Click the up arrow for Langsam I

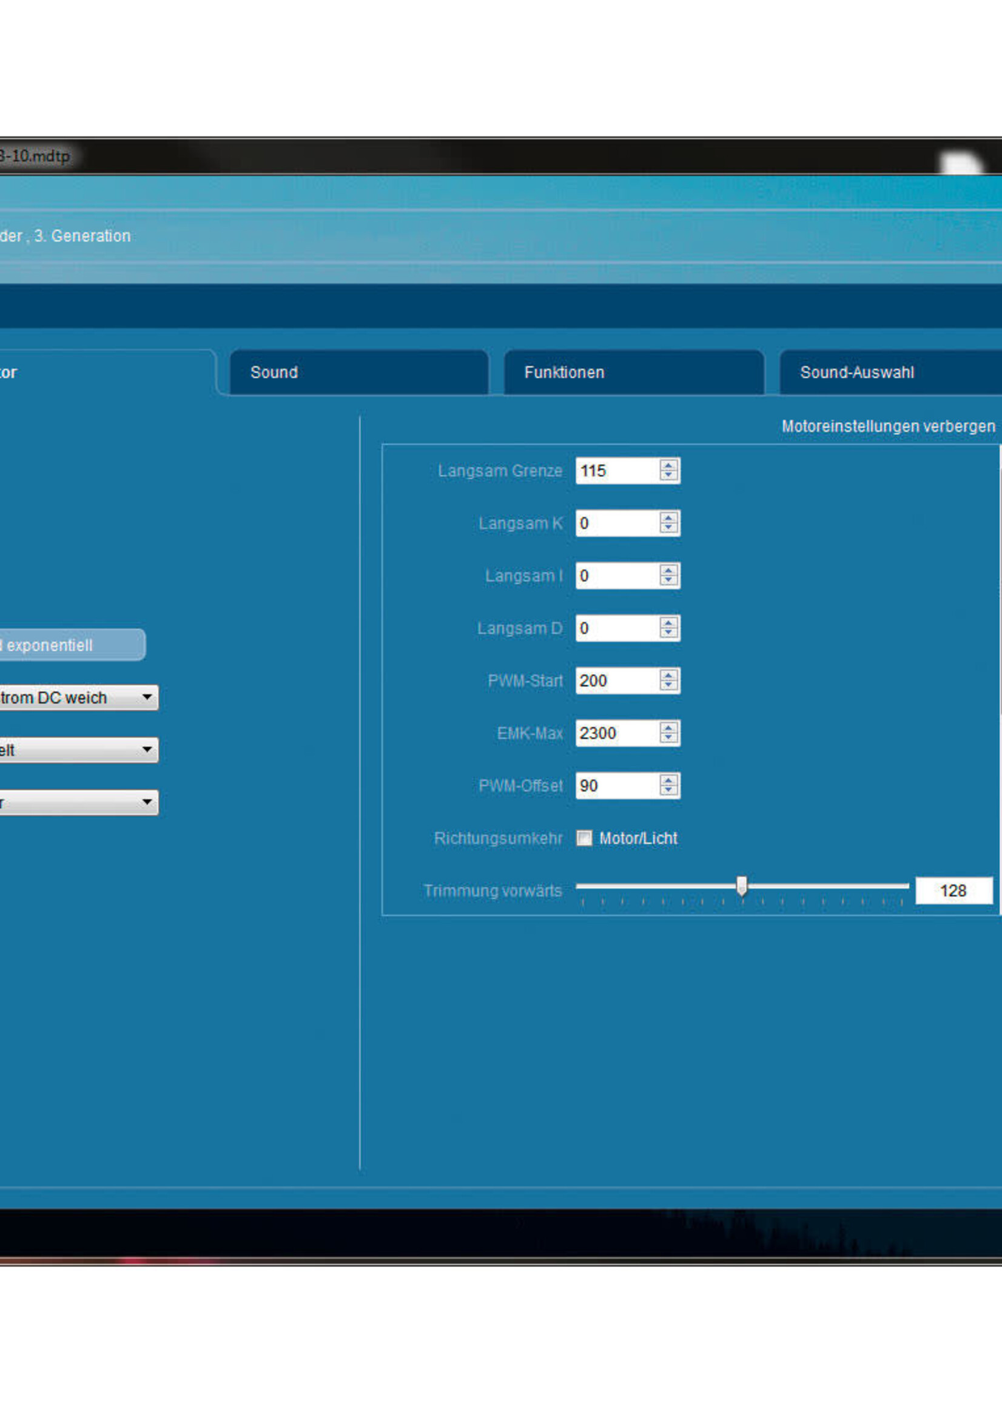tap(668, 570)
